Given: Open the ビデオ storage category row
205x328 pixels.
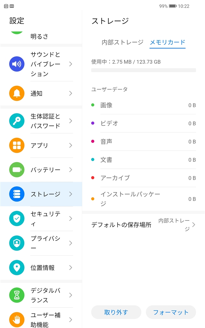Looking at the screenshot, I should pyautogui.click(x=143, y=123).
